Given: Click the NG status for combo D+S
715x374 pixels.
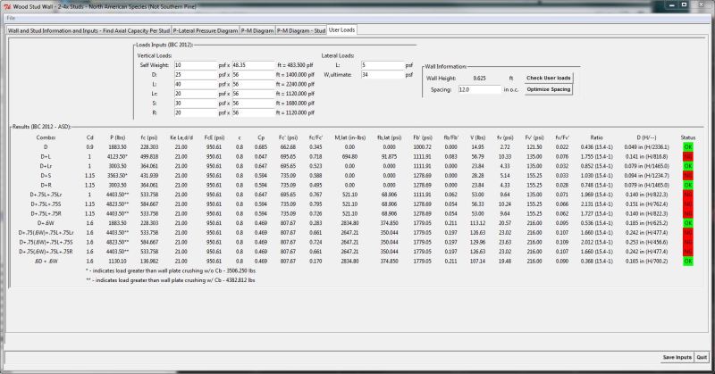Looking at the screenshot, I should point(687,176).
